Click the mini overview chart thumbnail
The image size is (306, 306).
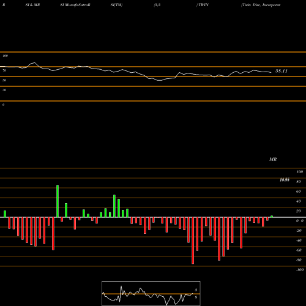coord(151,293)
